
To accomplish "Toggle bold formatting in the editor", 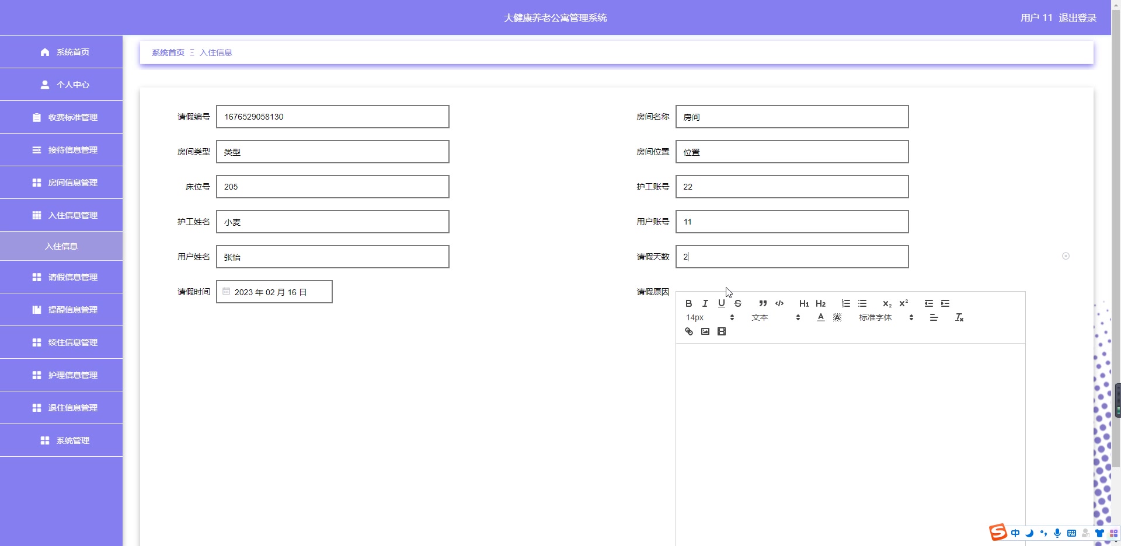I will point(688,303).
